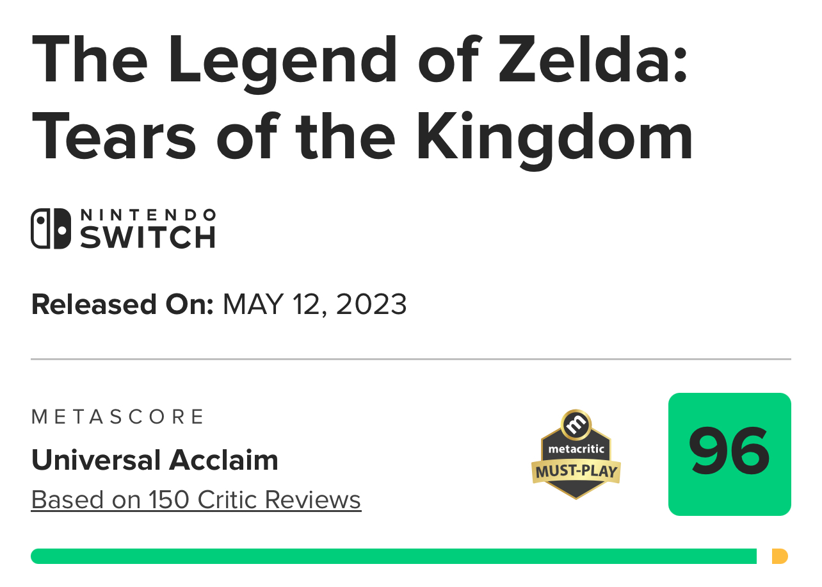This screenshot has height=587, width=822.
Task: Click 'Tears of the Kingdom' title line
Action: 362,136
